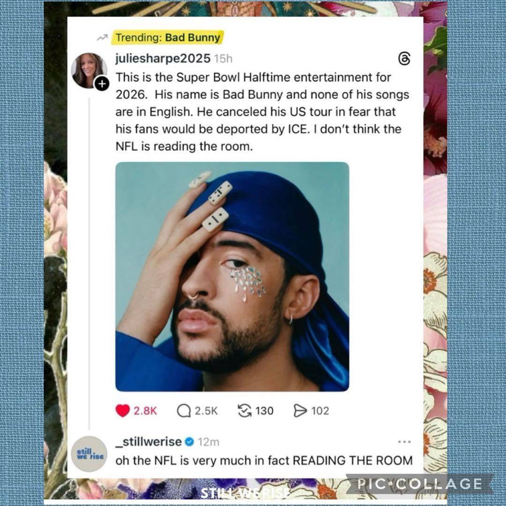The height and width of the screenshot is (506, 506).
Task: Click the 2.5K replies count
Action: tap(206, 411)
